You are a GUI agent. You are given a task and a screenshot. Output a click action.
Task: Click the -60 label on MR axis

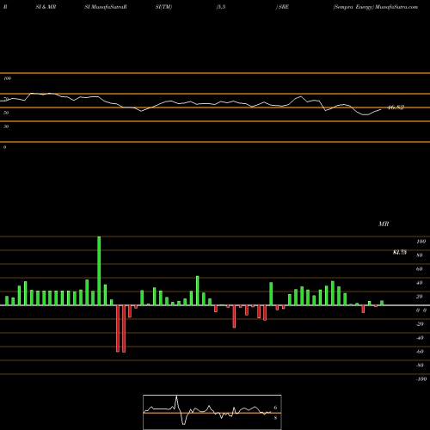[420, 352]
